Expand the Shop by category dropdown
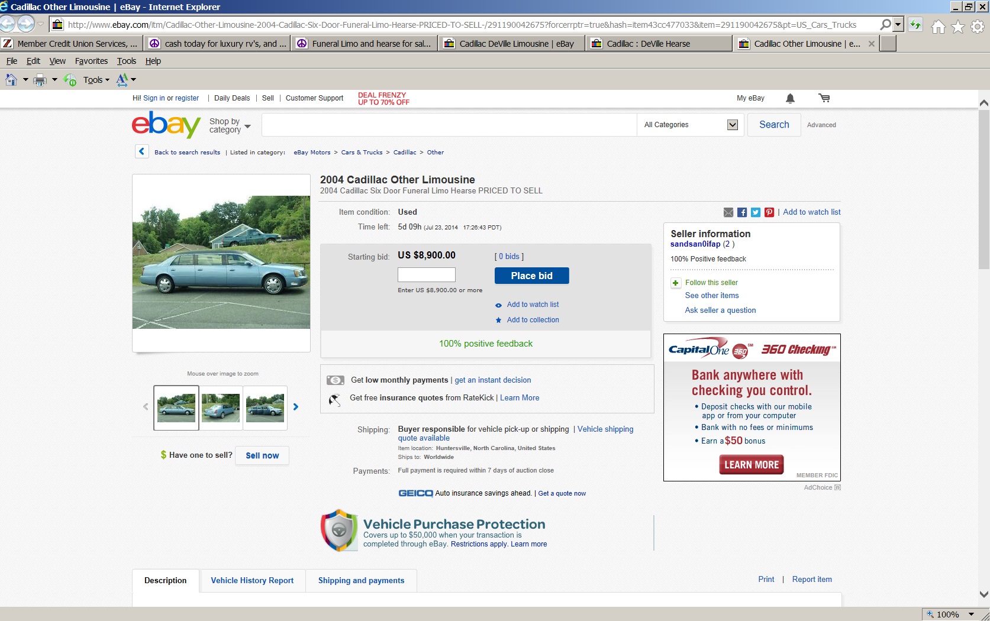The image size is (990, 621). pyautogui.click(x=230, y=125)
